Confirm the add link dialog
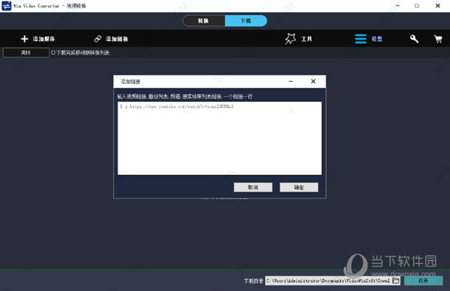The height and width of the screenshot is (291, 450). (298, 187)
